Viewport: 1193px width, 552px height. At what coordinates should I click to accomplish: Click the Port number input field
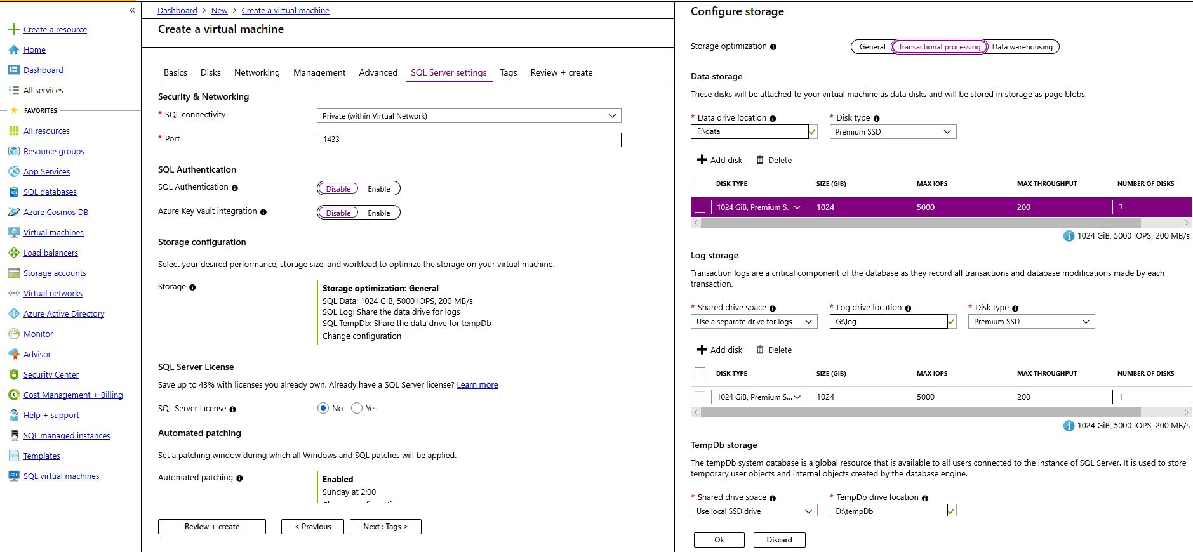tap(469, 140)
